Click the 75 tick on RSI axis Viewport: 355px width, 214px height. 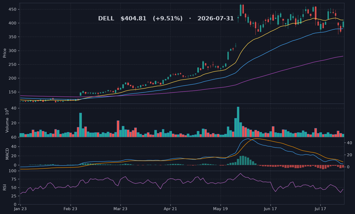point(14,179)
